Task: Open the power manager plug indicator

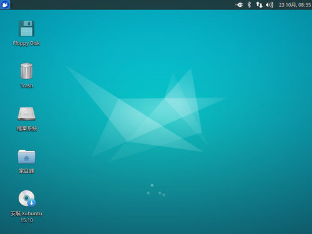Action: pyautogui.click(x=239, y=4)
